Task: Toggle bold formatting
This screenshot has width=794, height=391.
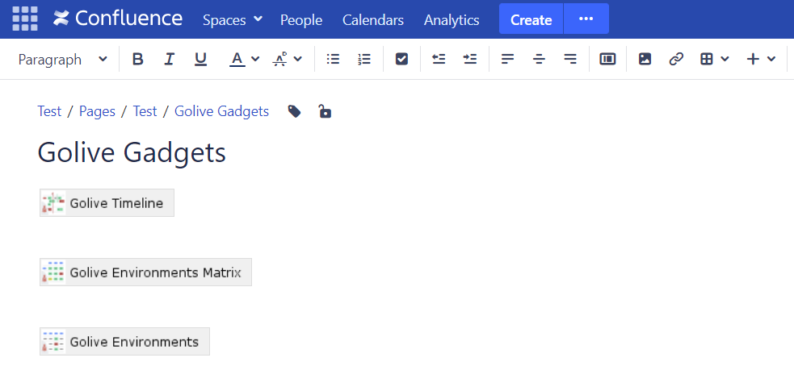Action: click(138, 59)
